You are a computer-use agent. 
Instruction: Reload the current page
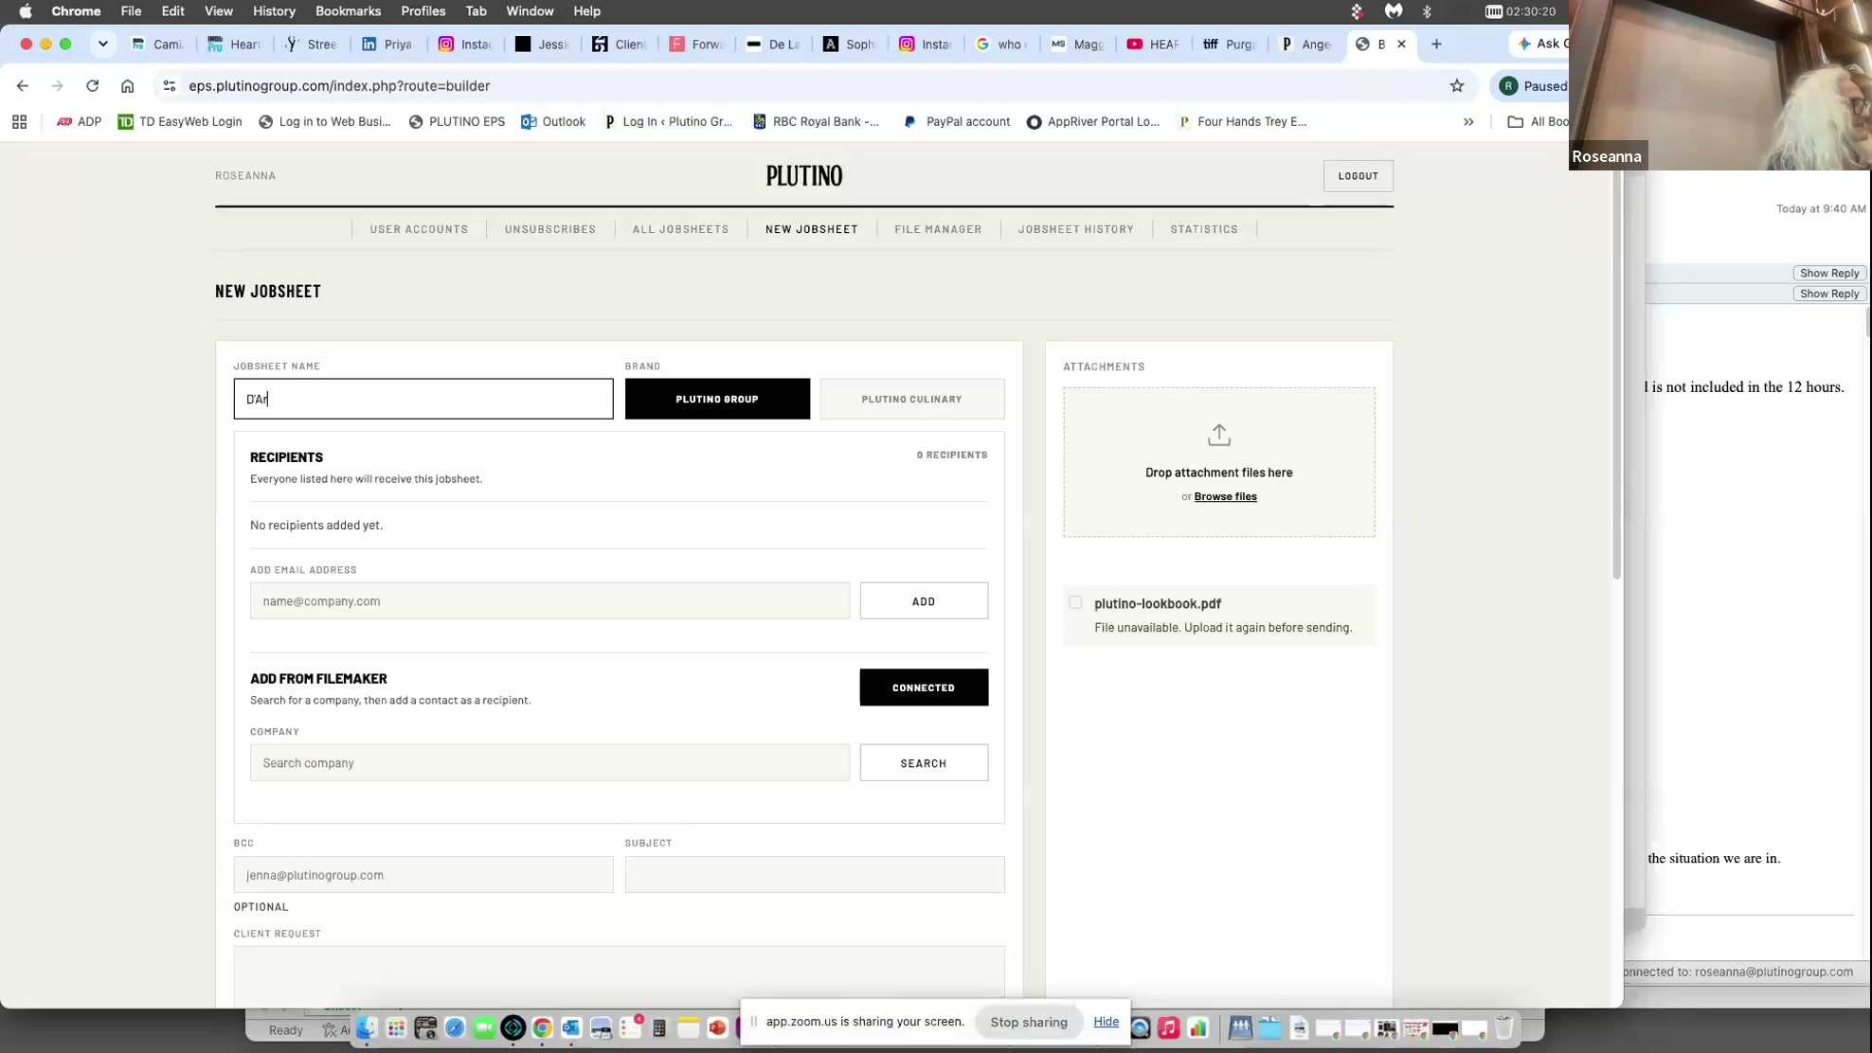click(x=92, y=86)
